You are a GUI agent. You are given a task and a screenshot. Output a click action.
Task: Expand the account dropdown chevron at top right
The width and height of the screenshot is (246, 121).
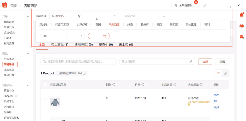coord(239,5)
